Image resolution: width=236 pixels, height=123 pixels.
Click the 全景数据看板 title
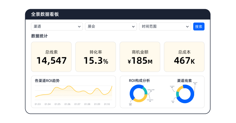click(x=45, y=14)
